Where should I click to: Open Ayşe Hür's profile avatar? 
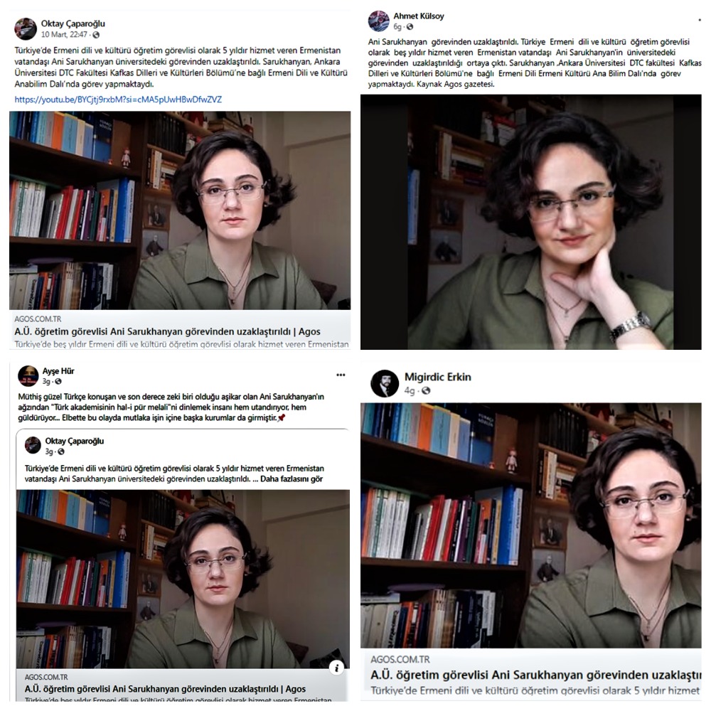coord(28,376)
